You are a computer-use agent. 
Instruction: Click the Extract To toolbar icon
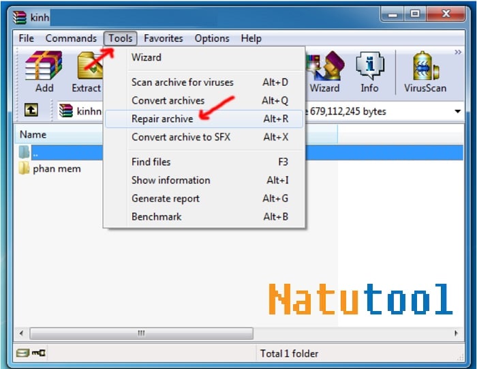(87, 72)
